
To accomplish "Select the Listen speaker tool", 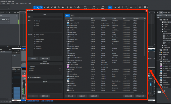I will point(63,7).
